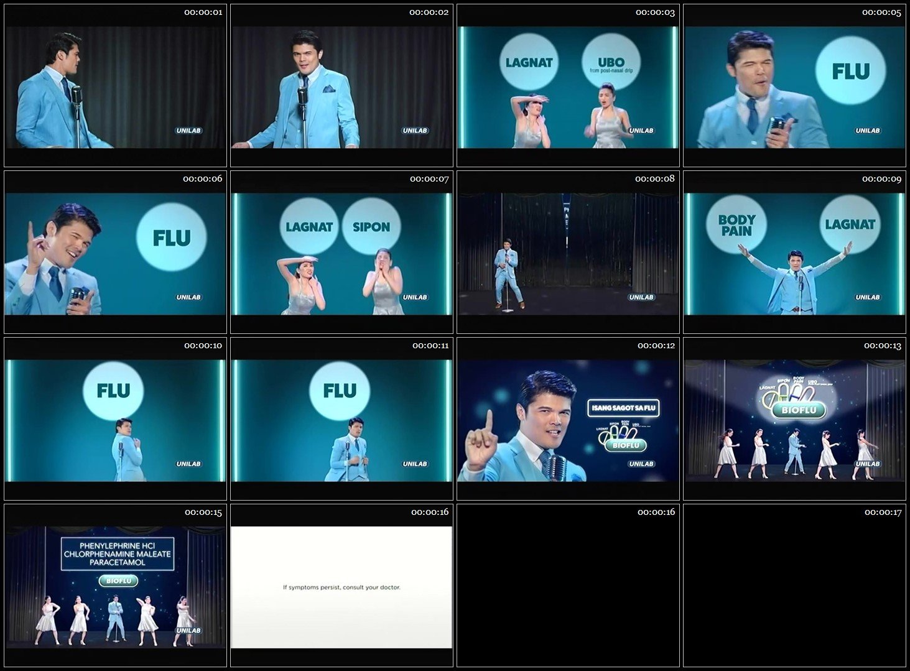Select the Bioflu logo frame with four dancers
The image size is (910, 671).
pyautogui.click(x=794, y=419)
